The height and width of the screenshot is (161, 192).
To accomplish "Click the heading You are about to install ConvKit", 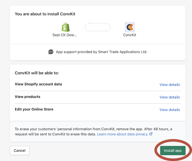I will coord(45,14).
